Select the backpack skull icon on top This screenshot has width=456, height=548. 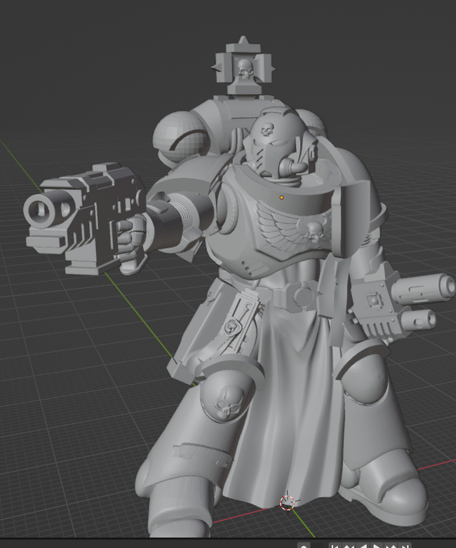tap(244, 68)
